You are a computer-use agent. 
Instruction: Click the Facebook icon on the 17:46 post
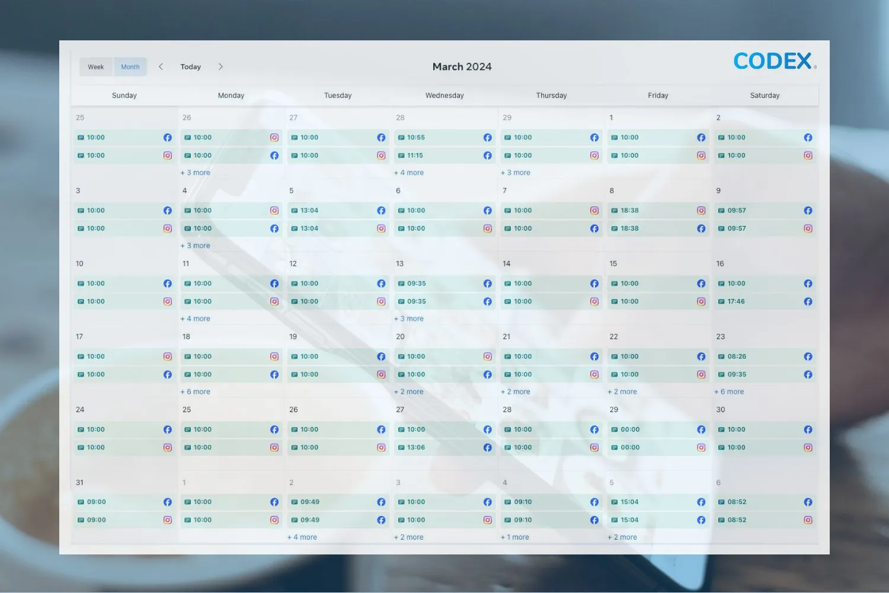coord(808,301)
